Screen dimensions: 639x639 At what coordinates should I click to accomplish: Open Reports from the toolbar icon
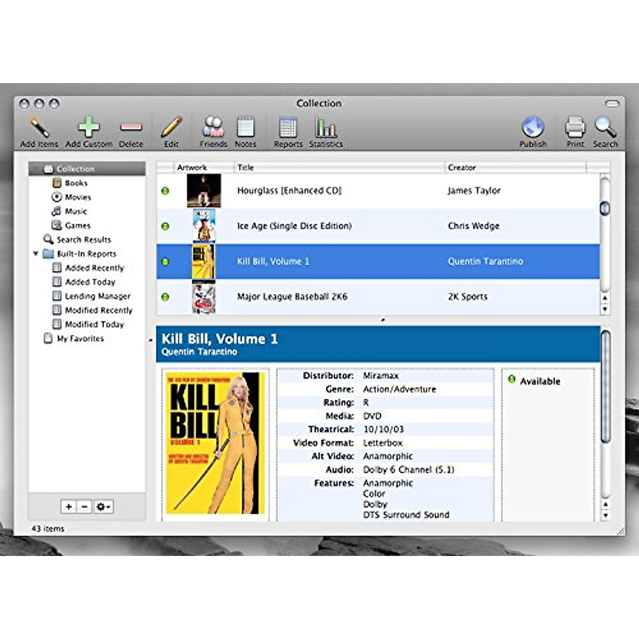click(x=288, y=128)
